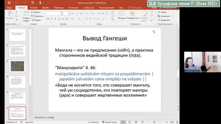Click the format painter brush icon

point(17,20)
